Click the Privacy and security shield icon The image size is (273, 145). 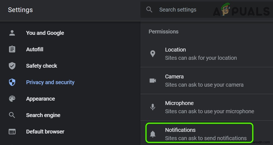pos(12,82)
